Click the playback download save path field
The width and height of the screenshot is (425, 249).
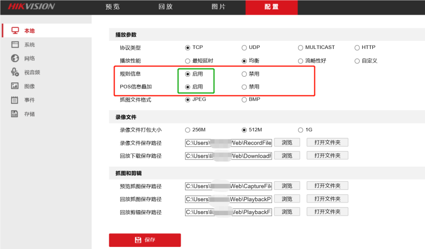[228, 156]
